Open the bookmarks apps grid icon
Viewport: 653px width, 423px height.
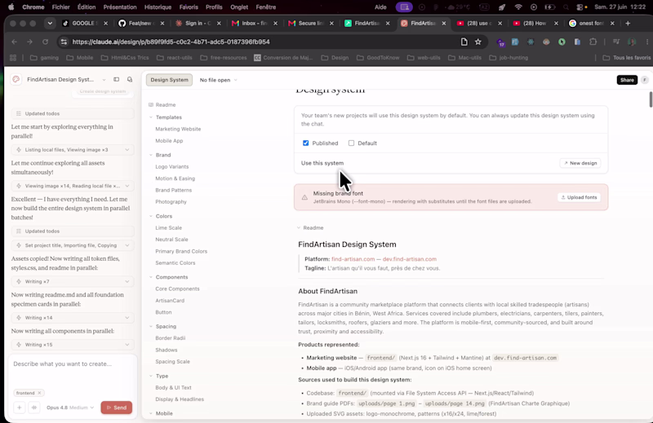[x=13, y=58]
